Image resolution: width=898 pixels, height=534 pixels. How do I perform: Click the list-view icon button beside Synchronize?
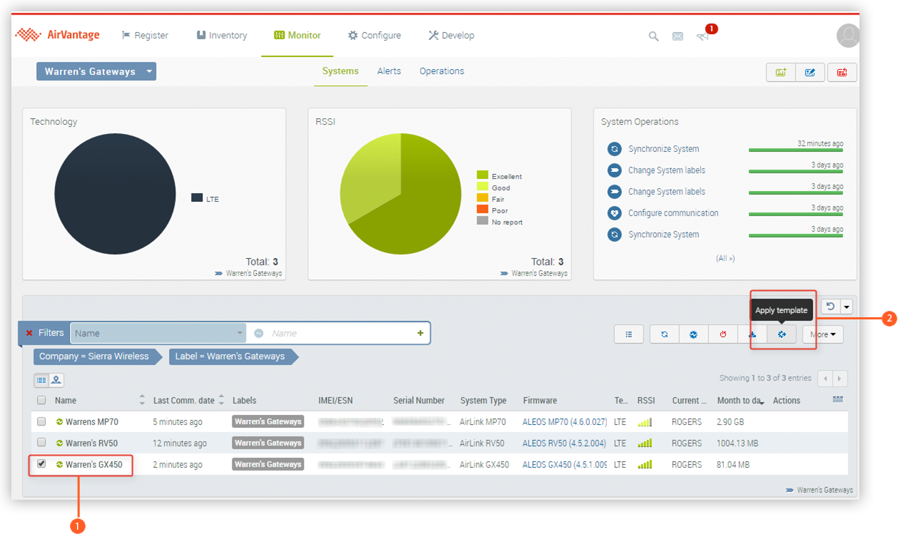(x=628, y=334)
